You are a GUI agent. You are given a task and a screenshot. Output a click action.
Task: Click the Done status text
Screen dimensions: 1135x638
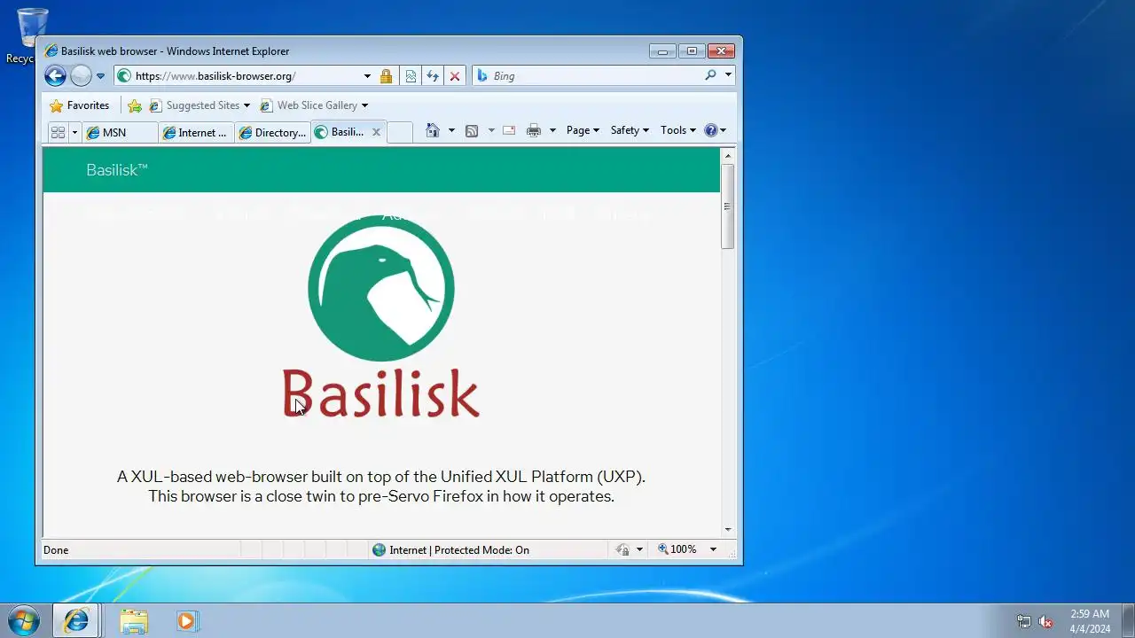pyautogui.click(x=56, y=550)
